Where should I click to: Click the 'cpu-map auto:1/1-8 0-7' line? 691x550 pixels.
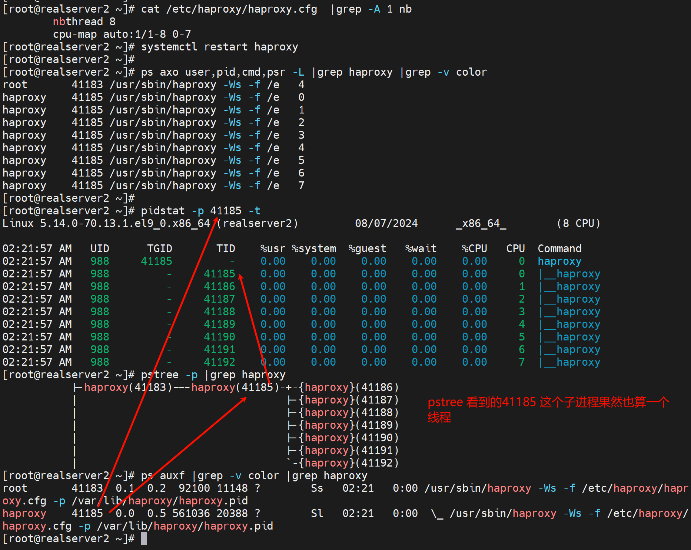122,34
